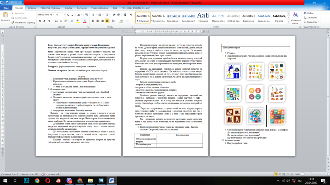Click the Найти button
The width and height of the screenshot is (330, 185).
click(x=310, y=13)
